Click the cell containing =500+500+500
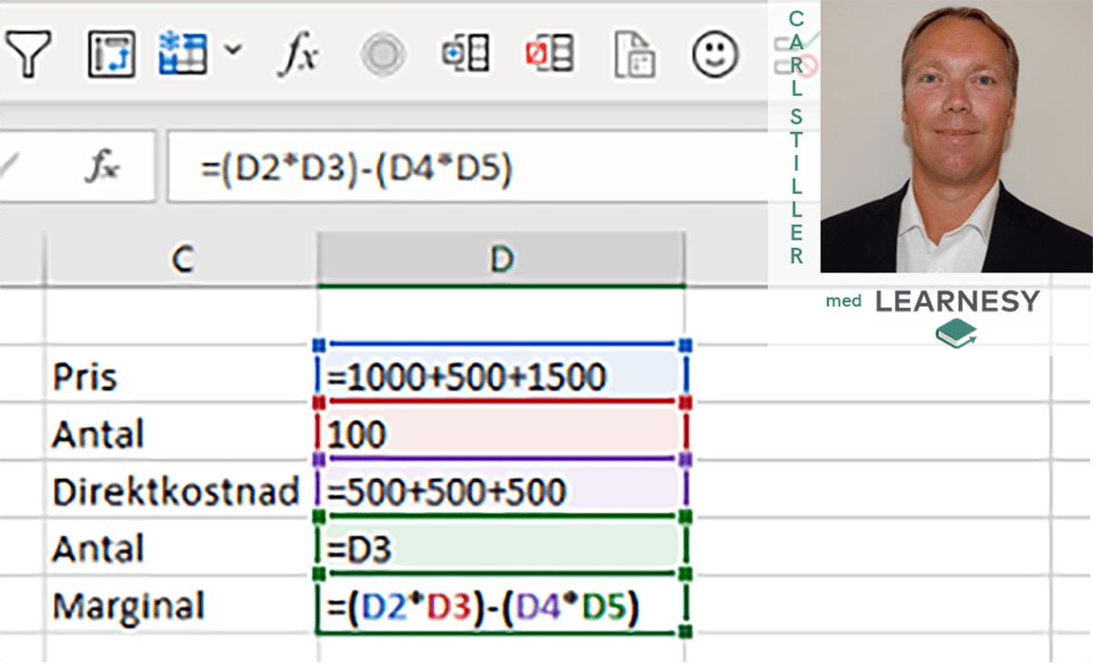Image resolution: width=1093 pixels, height=665 pixels. click(x=499, y=491)
